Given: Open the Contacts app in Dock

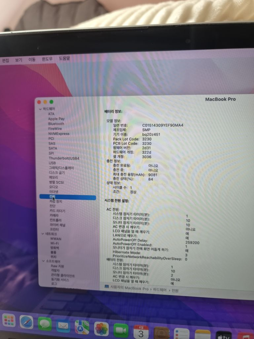Looking at the screenshot, I should tap(161, 333).
